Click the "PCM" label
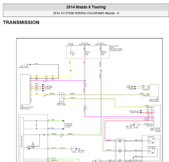The width and height of the screenshot is (169, 162). [157, 98]
